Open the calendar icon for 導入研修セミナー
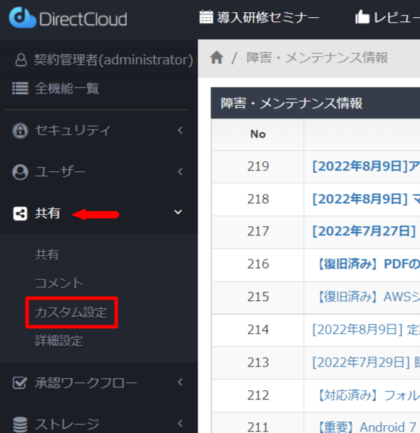Screen dimensions: 420x433 click(206, 17)
